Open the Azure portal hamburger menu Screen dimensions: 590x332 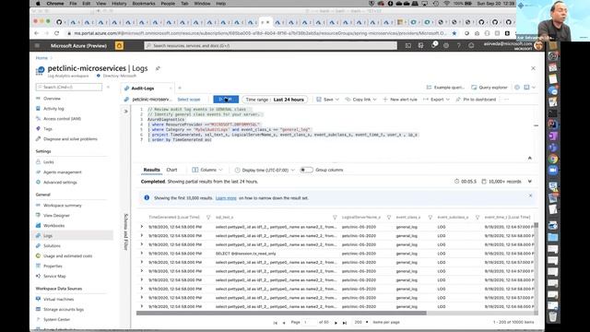pyautogui.click(x=37, y=45)
